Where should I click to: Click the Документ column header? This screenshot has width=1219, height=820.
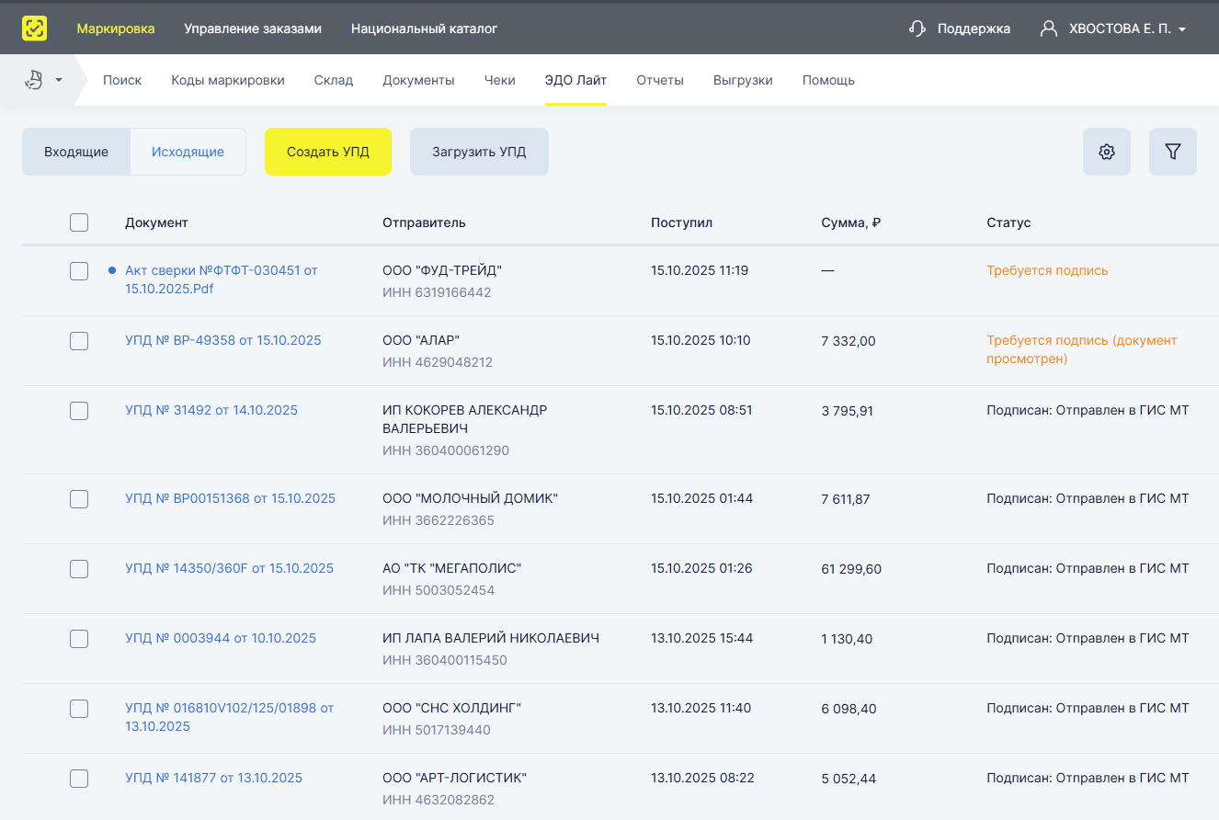156,222
